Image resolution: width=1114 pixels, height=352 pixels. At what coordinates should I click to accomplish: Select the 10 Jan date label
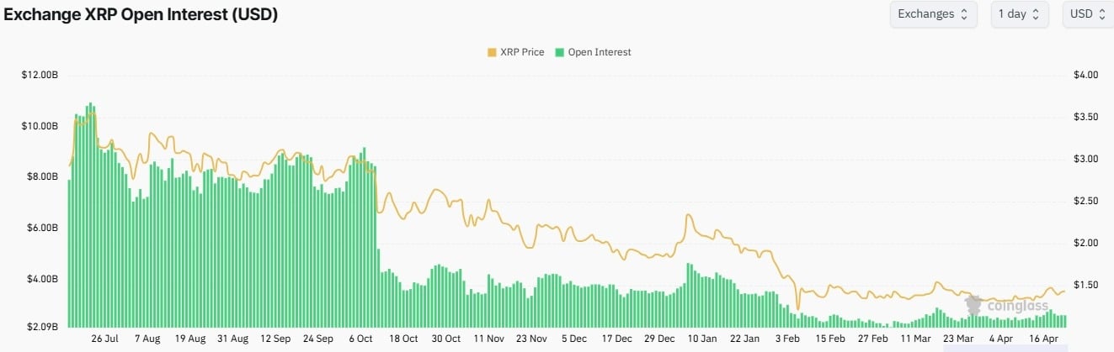pyautogui.click(x=701, y=339)
